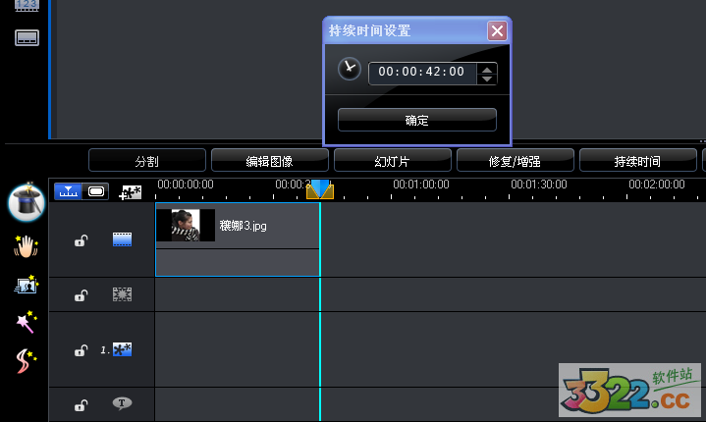Open the Instant Project magic hat icon
The height and width of the screenshot is (422, 706).
27,203
